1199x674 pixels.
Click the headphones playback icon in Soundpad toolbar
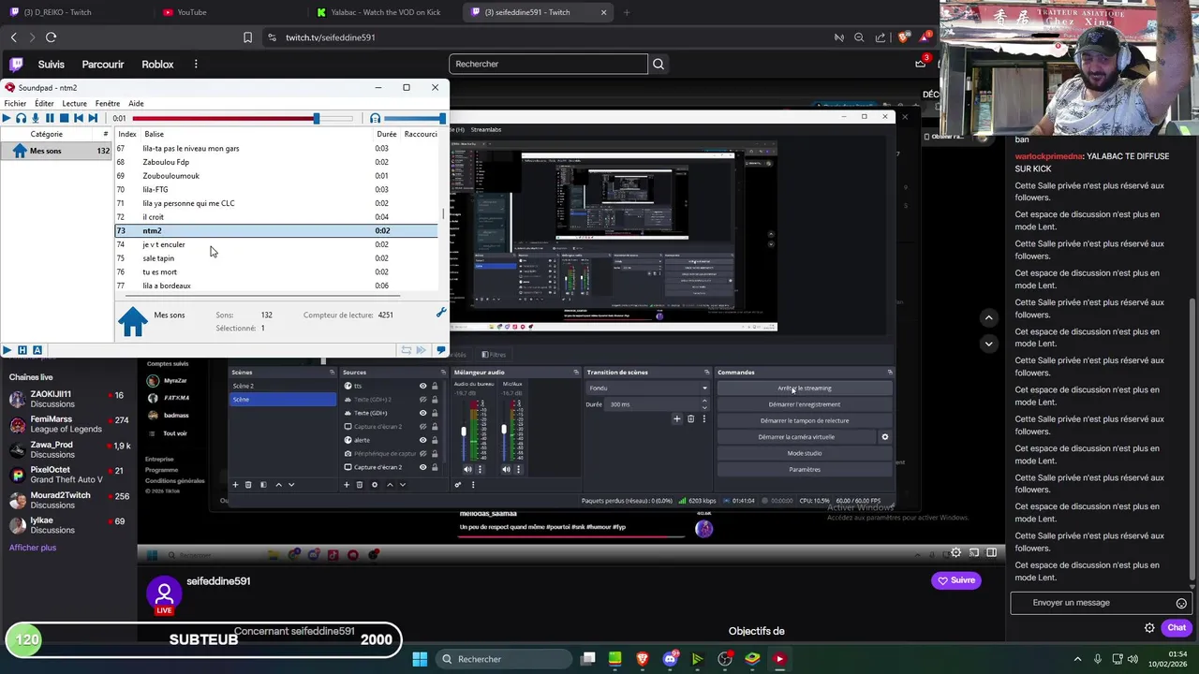click(21, 118)
